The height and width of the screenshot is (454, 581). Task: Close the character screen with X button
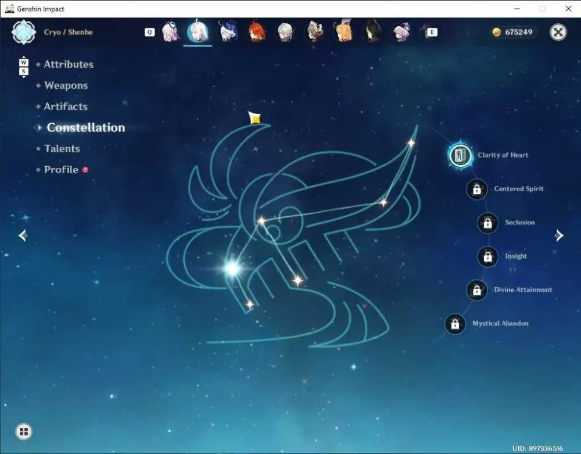tap(558, 32)
